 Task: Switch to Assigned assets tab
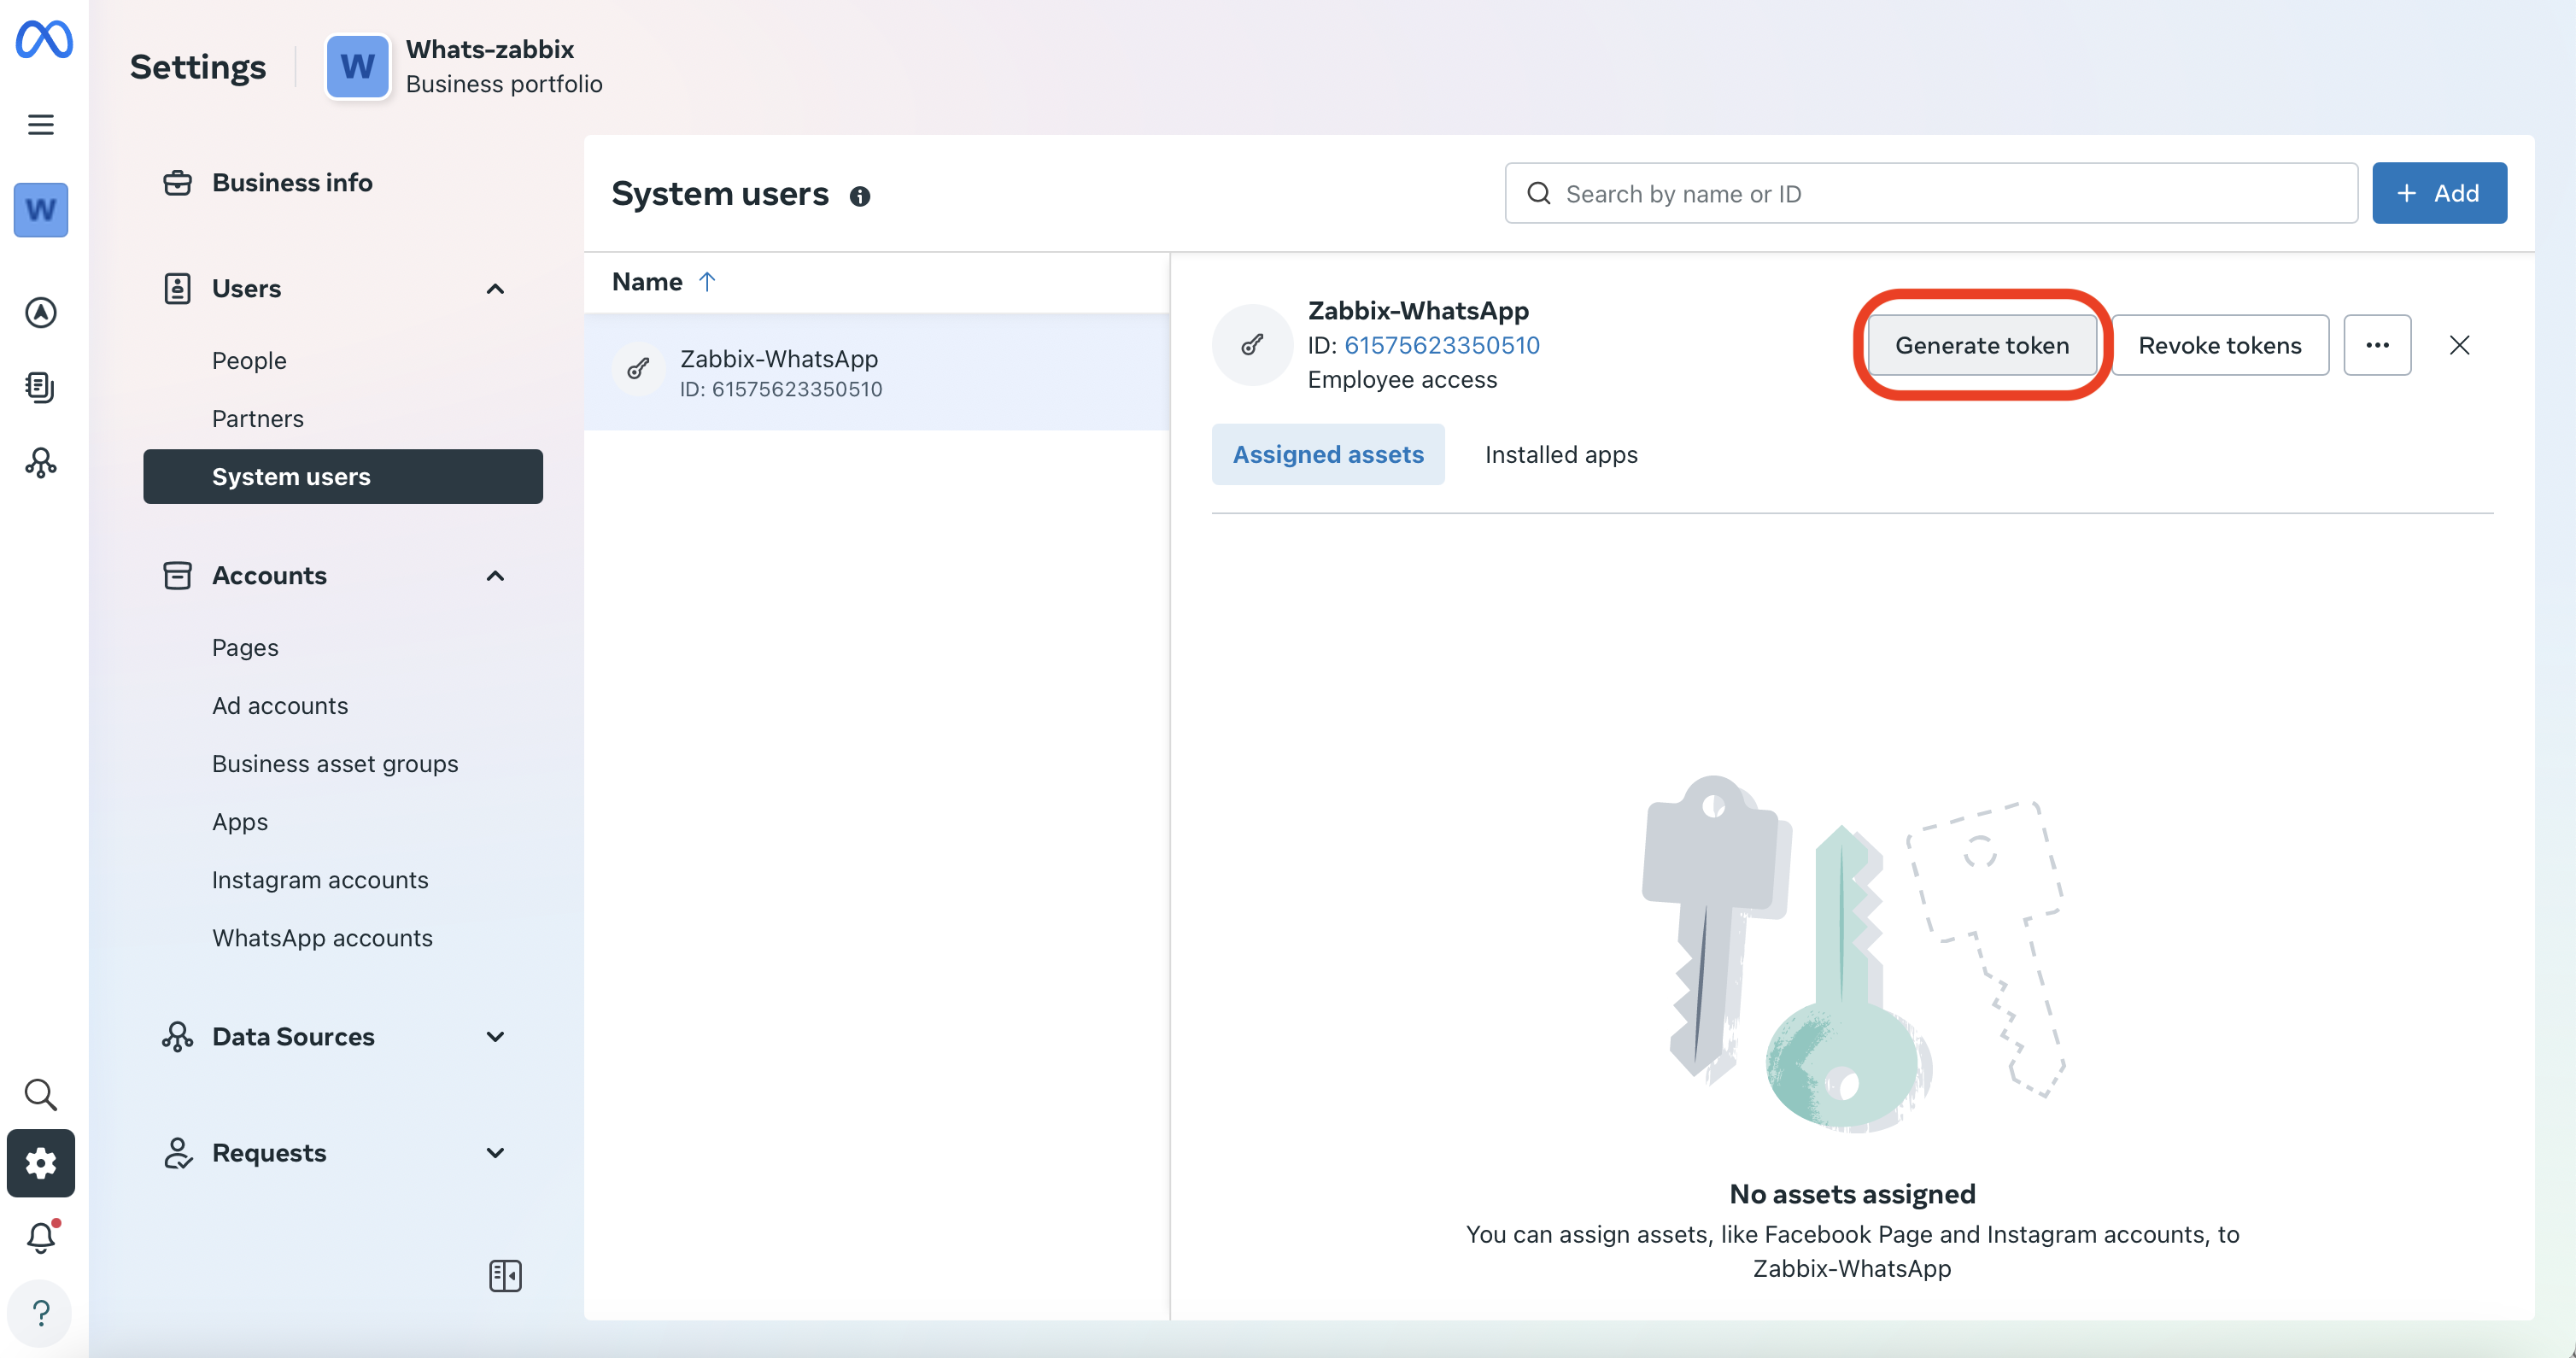pos(1328,454)
